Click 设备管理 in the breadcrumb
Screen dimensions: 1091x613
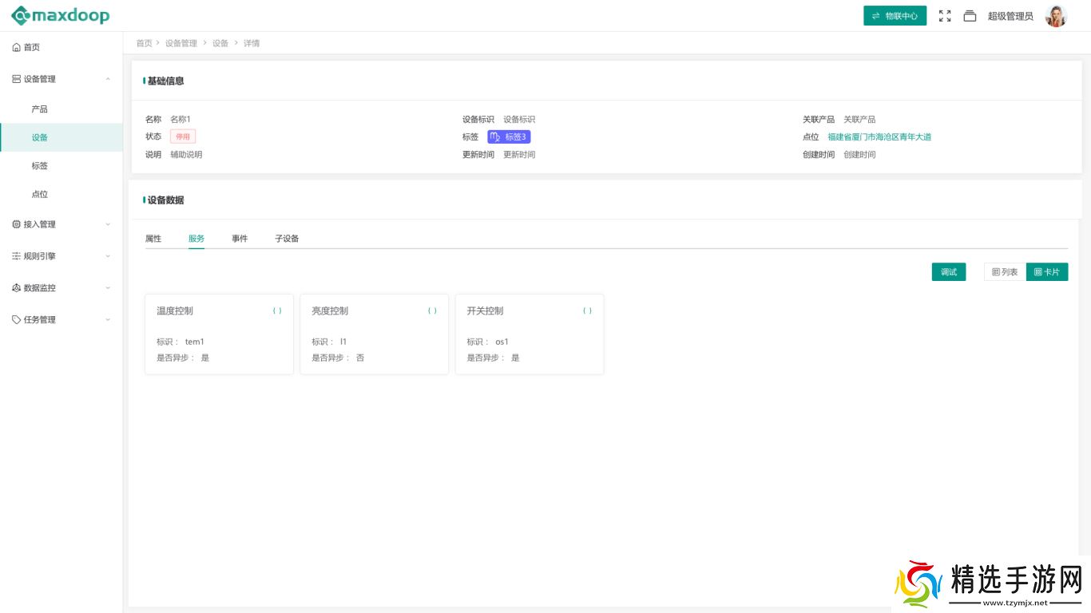pyautogui.click(x=181, y=43)
